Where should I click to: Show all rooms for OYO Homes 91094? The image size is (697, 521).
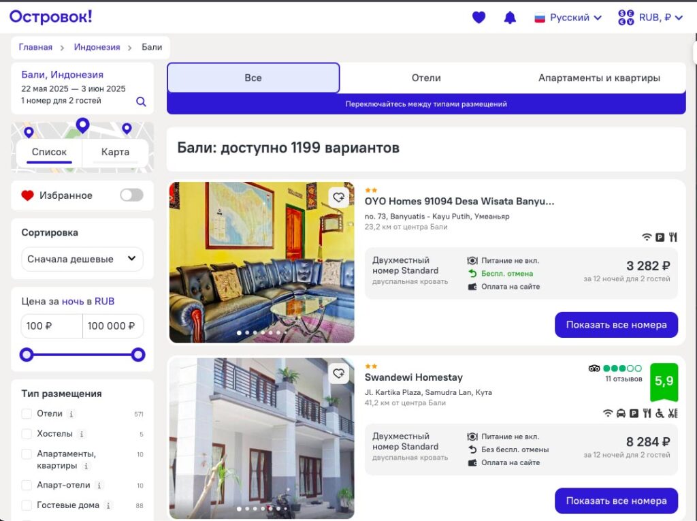[616, 325]
